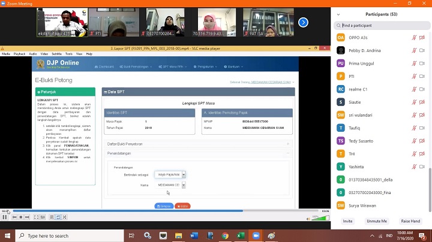Screen dimensions: 432x242
Task: Toggle VLC fullscreen mode button
Action: coord(35,217)
